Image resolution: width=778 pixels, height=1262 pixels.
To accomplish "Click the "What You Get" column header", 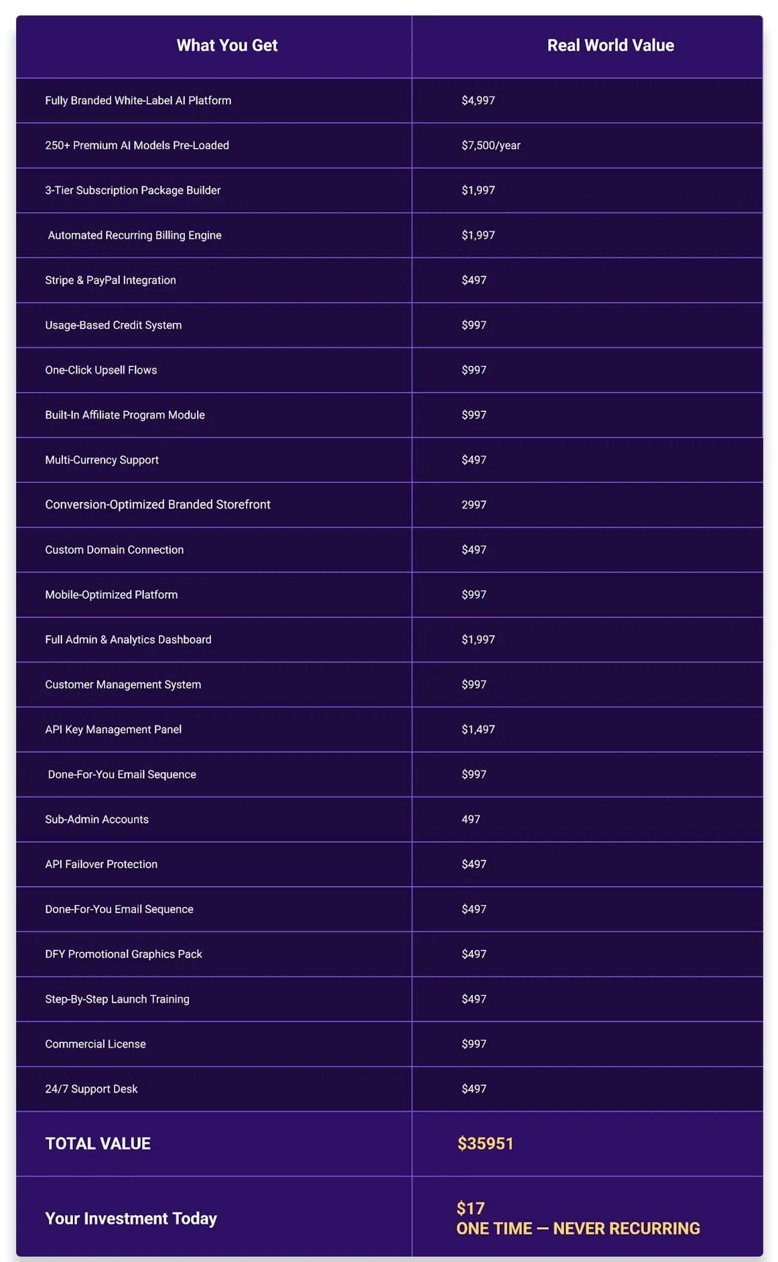I will coord(226,46).
